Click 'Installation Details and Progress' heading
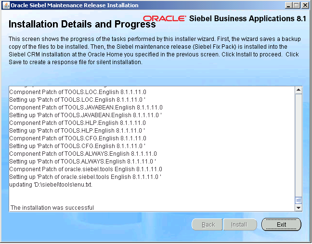This screenshot has width=312, height=244. 82,24
